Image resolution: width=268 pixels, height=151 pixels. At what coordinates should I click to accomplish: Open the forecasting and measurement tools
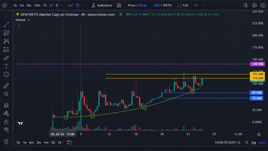pyautogui.click(x=6, y=50)
